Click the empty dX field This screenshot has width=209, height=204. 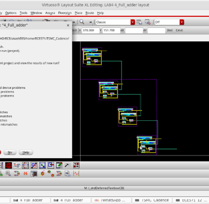click(134, 30)
